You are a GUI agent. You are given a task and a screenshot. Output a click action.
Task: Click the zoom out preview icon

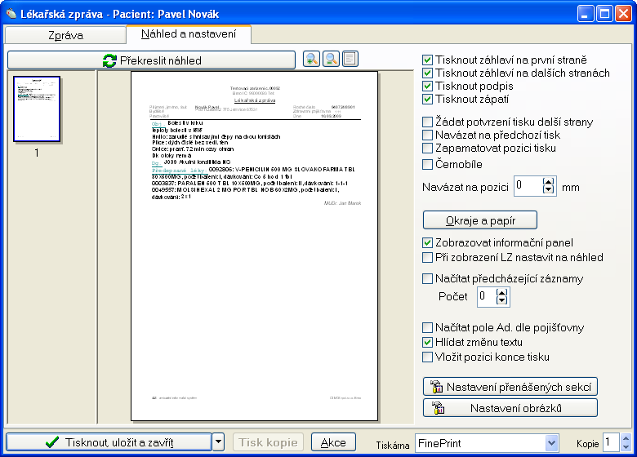coord(331,60)
